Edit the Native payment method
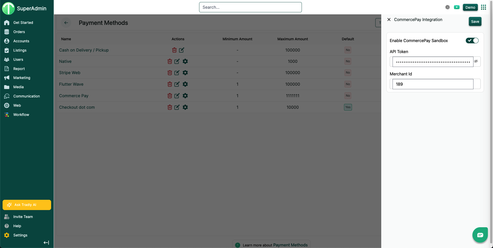 pyautogui.click(x=177, y=61)
